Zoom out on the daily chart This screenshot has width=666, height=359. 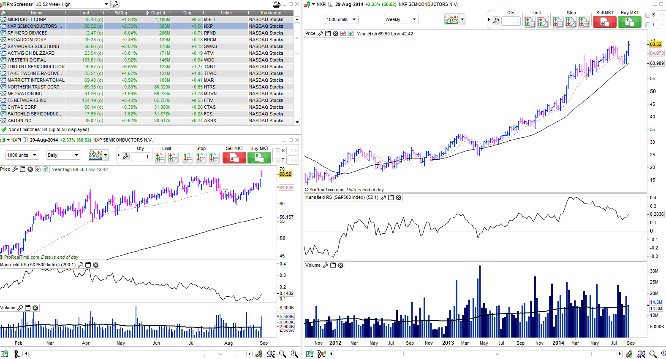point(283,354)
